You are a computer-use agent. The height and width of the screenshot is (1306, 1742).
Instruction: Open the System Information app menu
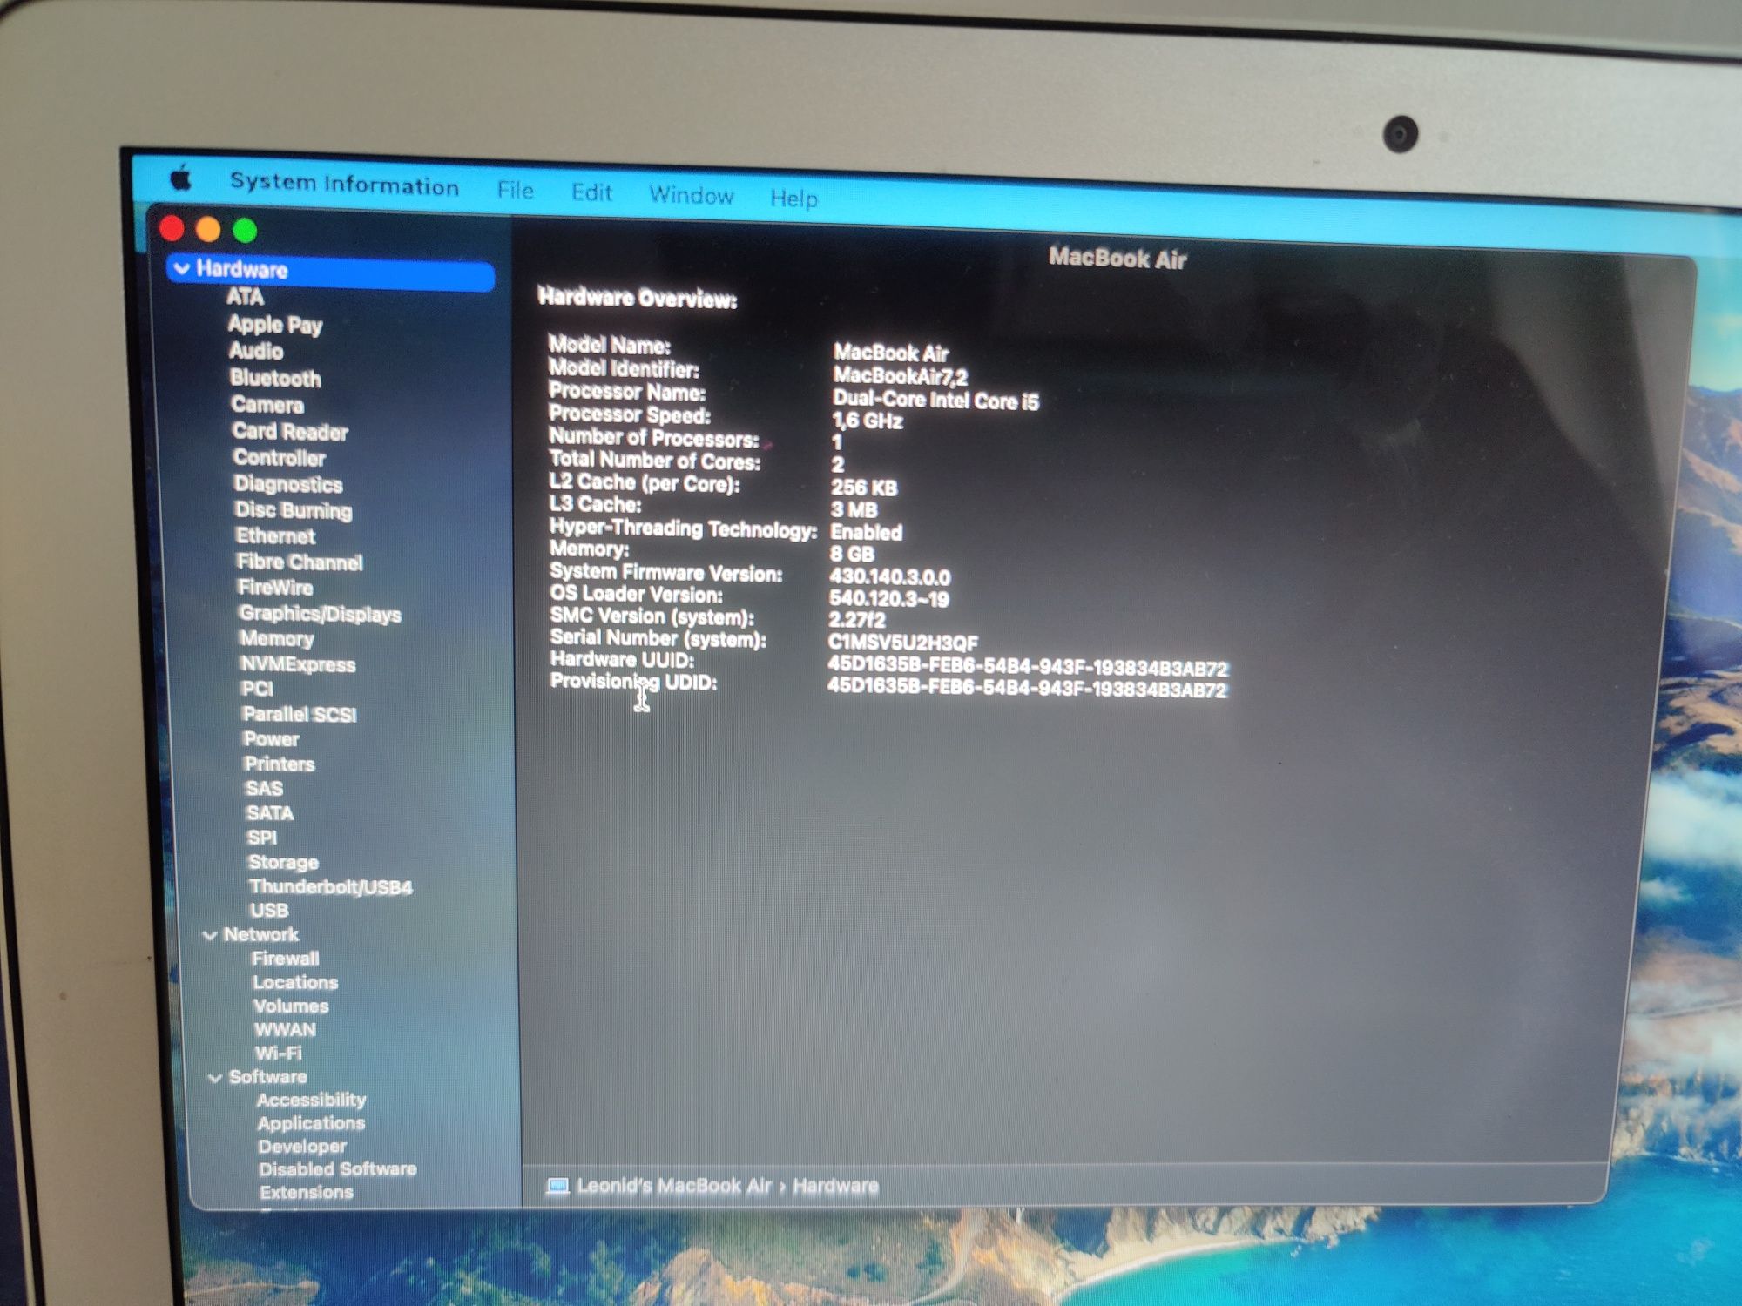[x=344, y=185]
